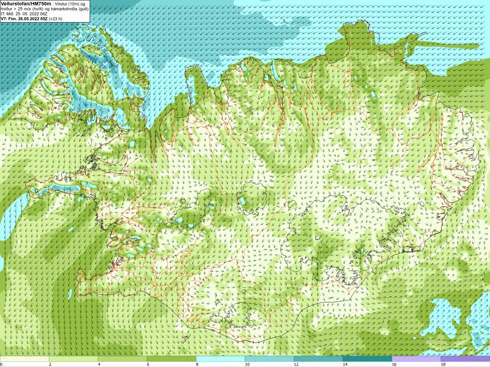Click the 'IT: Mið. 25. 05. 2022 06Z' line
Viewport: 490px width, 367px height.
pos(24,14)
